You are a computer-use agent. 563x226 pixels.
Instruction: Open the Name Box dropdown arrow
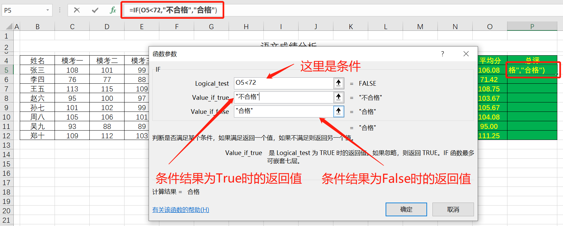click(x=48, y=10)
